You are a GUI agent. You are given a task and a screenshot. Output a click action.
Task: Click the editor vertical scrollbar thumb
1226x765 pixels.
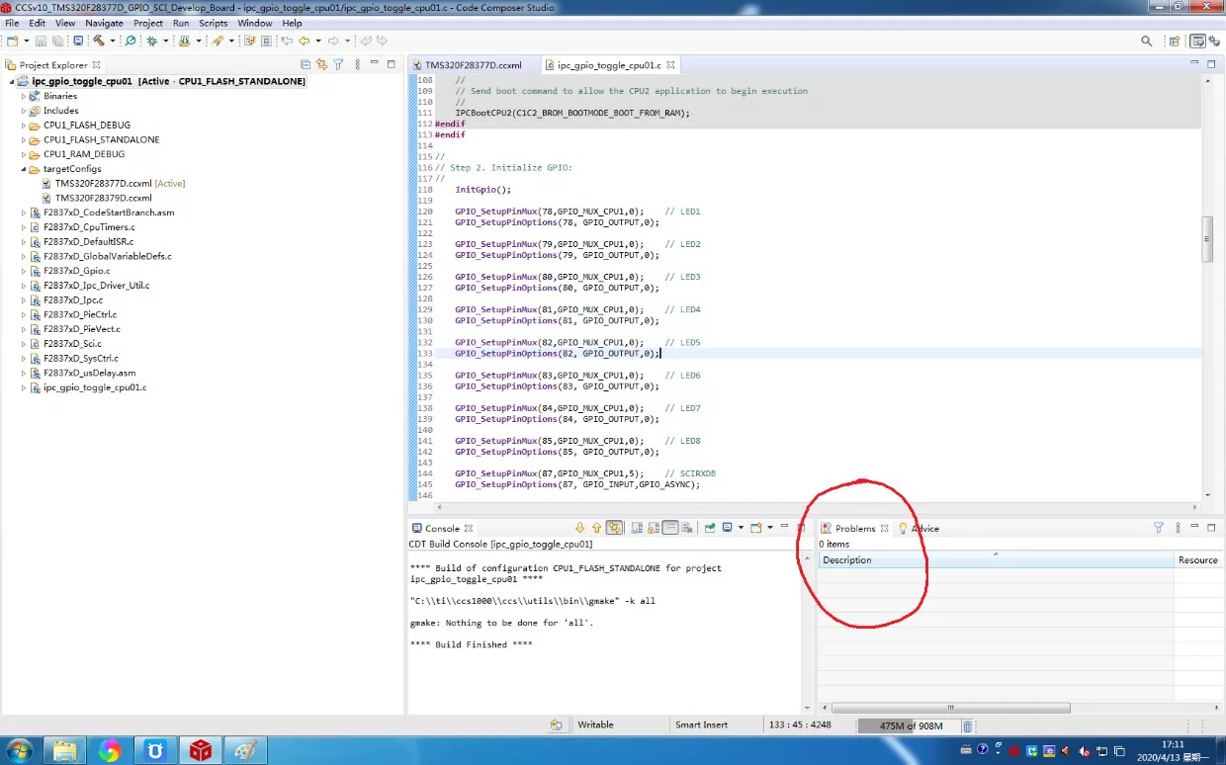(1207, 239)
